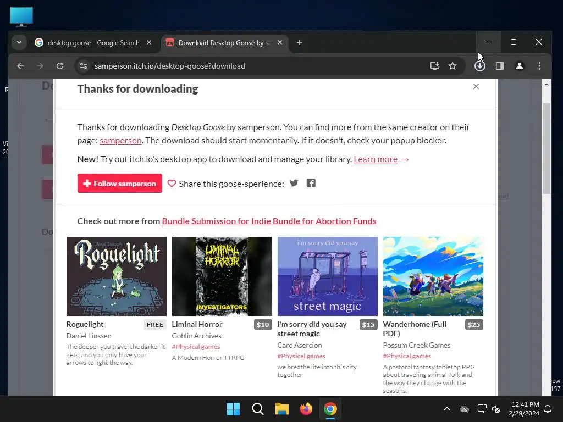Viewport: 563px width, 422px height.
Task: Click the heart icon beside share text
Action: [172, 184]
